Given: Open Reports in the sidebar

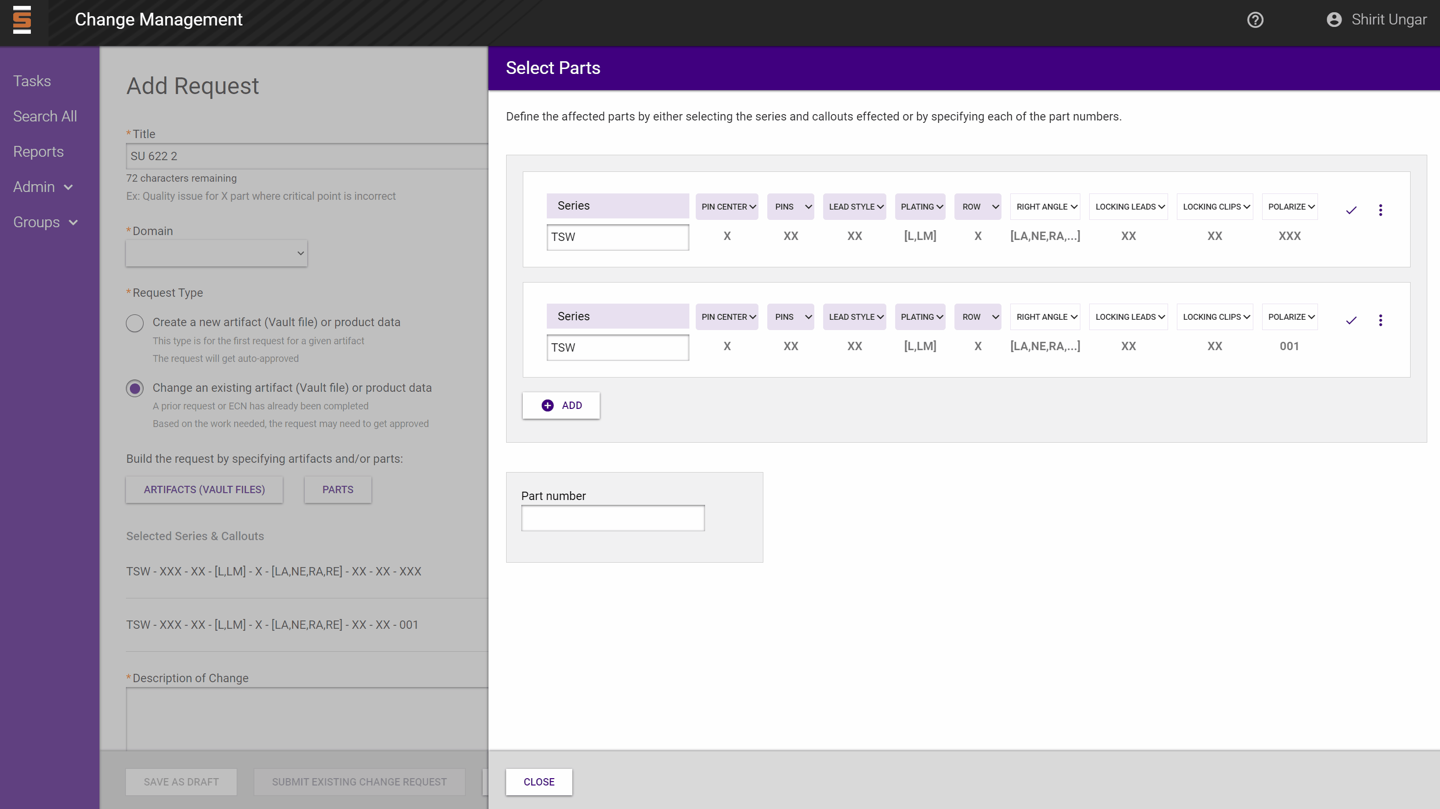Looking at the screenshot, I should (38, 151).
